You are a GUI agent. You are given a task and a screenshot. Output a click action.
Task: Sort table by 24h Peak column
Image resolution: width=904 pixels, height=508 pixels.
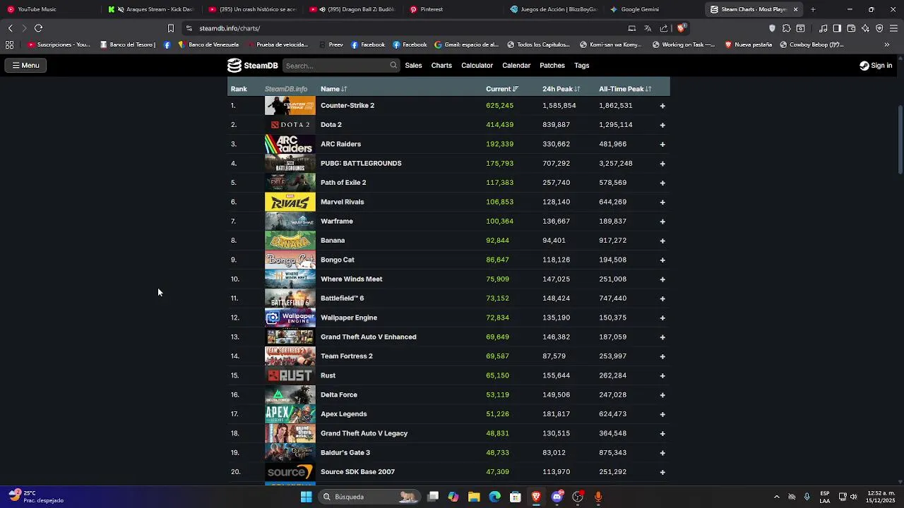(x=561, y=89)
